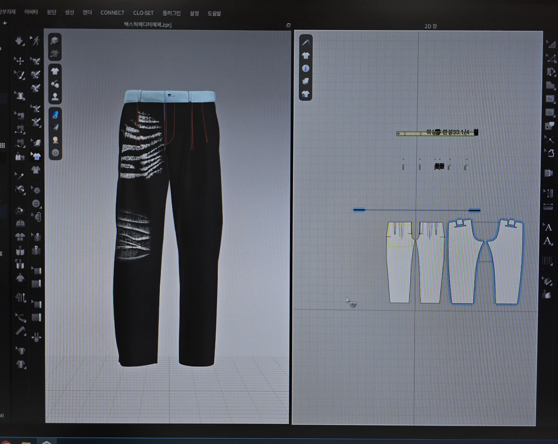Select the Select/Move cross-arrow tool
The height and width of the screenshot is (444, 558).
[19, 60]
